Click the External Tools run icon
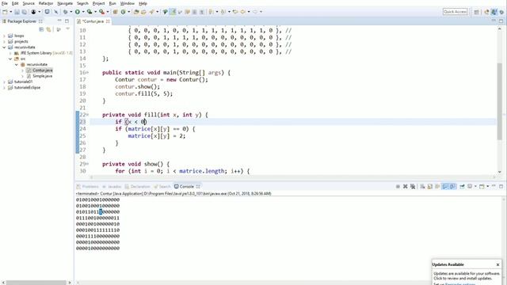507x285 pixels. (x=102, y=12)
